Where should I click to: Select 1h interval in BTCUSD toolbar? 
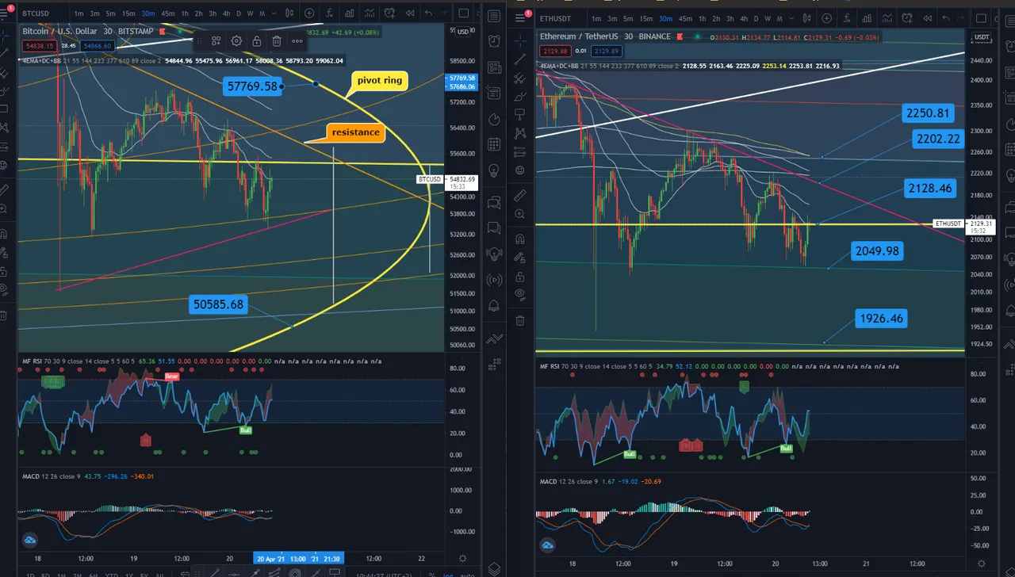point(185,13)
